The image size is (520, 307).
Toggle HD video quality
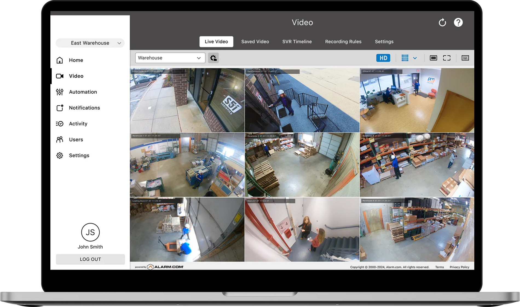click(x=383, y=58)
